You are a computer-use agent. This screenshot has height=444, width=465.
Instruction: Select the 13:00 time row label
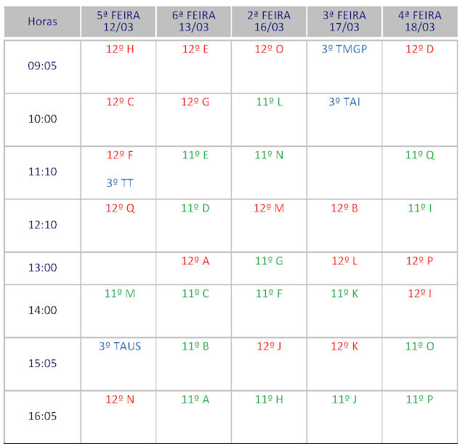42,267
